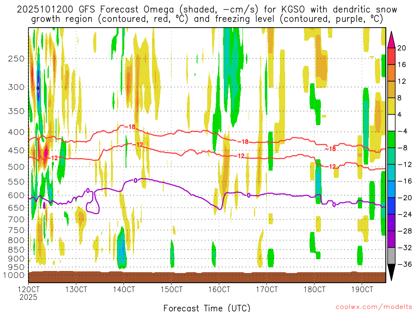Select the red swatch between 16 and 20

[392, 56]
